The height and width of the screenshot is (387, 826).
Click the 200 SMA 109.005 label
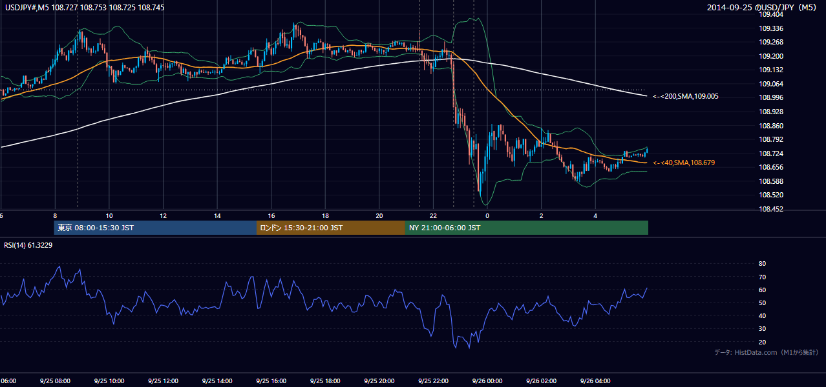tap(686, 96)
